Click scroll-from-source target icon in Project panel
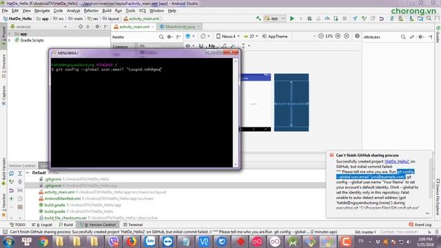This screenshot has height=248, width=441. pos(81,27)
